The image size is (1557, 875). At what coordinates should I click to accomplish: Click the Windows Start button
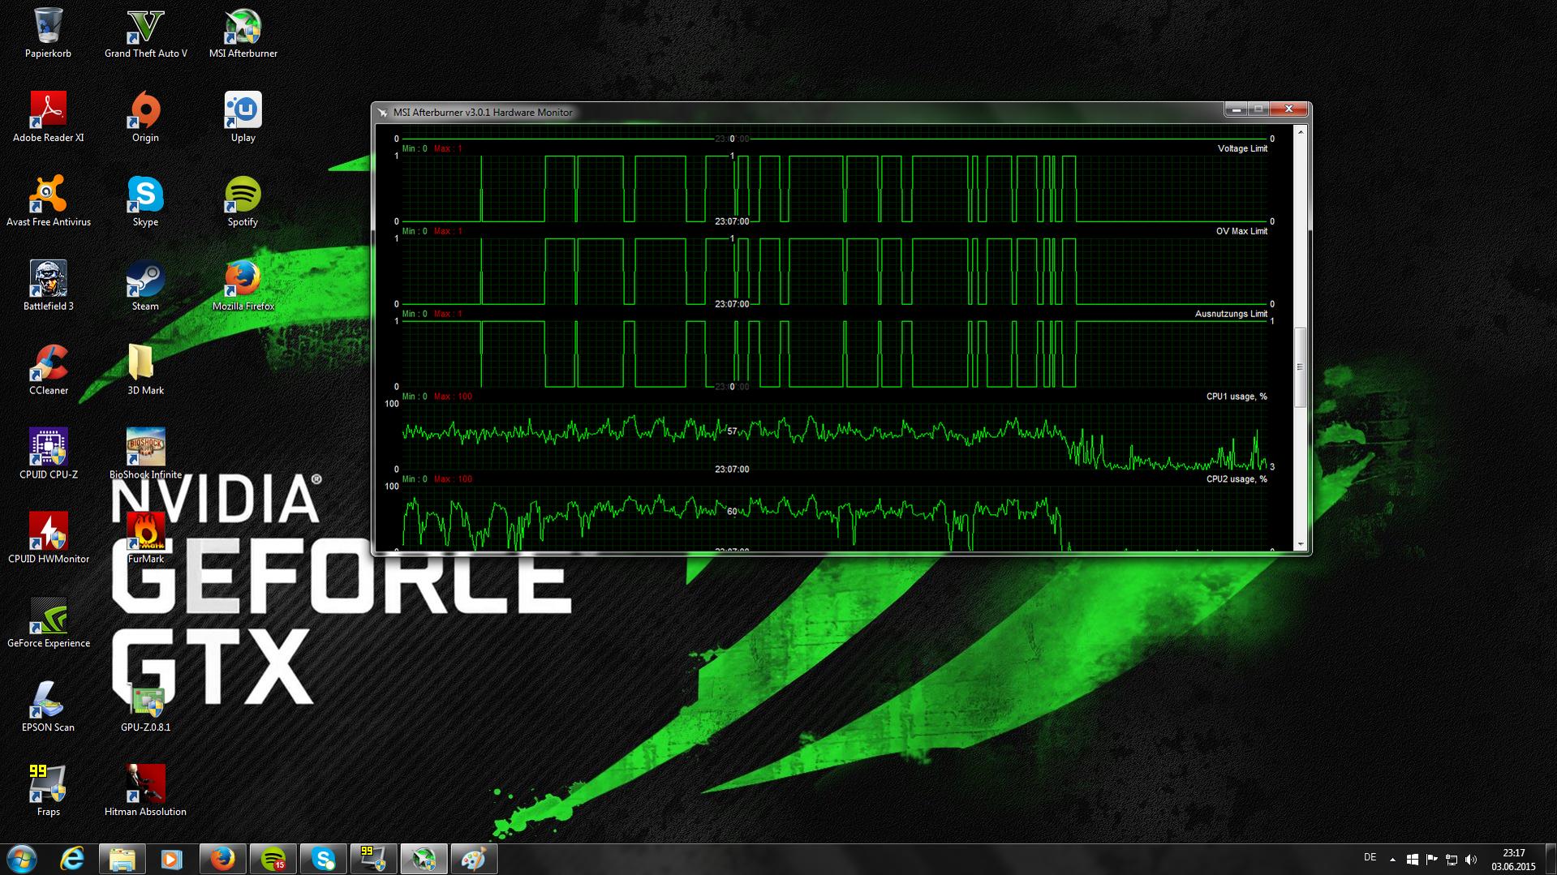[x=22, y=859]
